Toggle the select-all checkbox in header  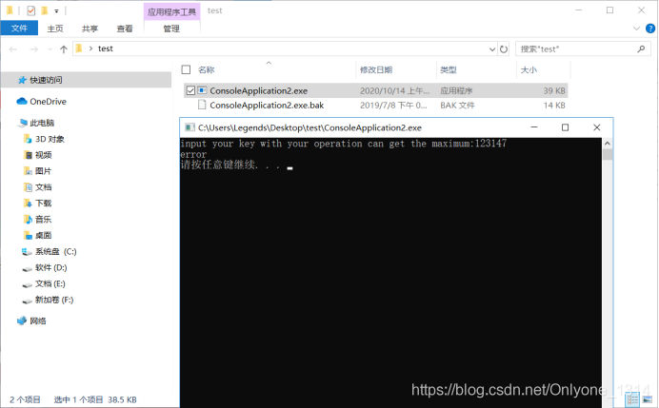tap(187, 69)
